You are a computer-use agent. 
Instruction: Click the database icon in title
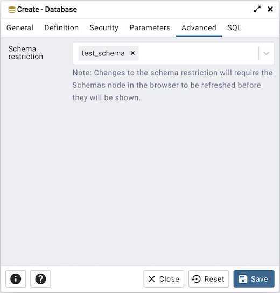[x=12, y=10]
